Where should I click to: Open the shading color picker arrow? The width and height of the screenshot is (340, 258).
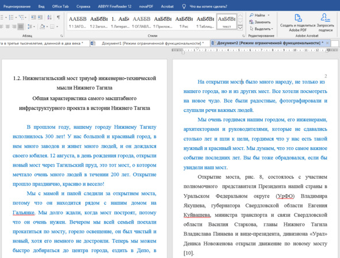tap(47, 26)
